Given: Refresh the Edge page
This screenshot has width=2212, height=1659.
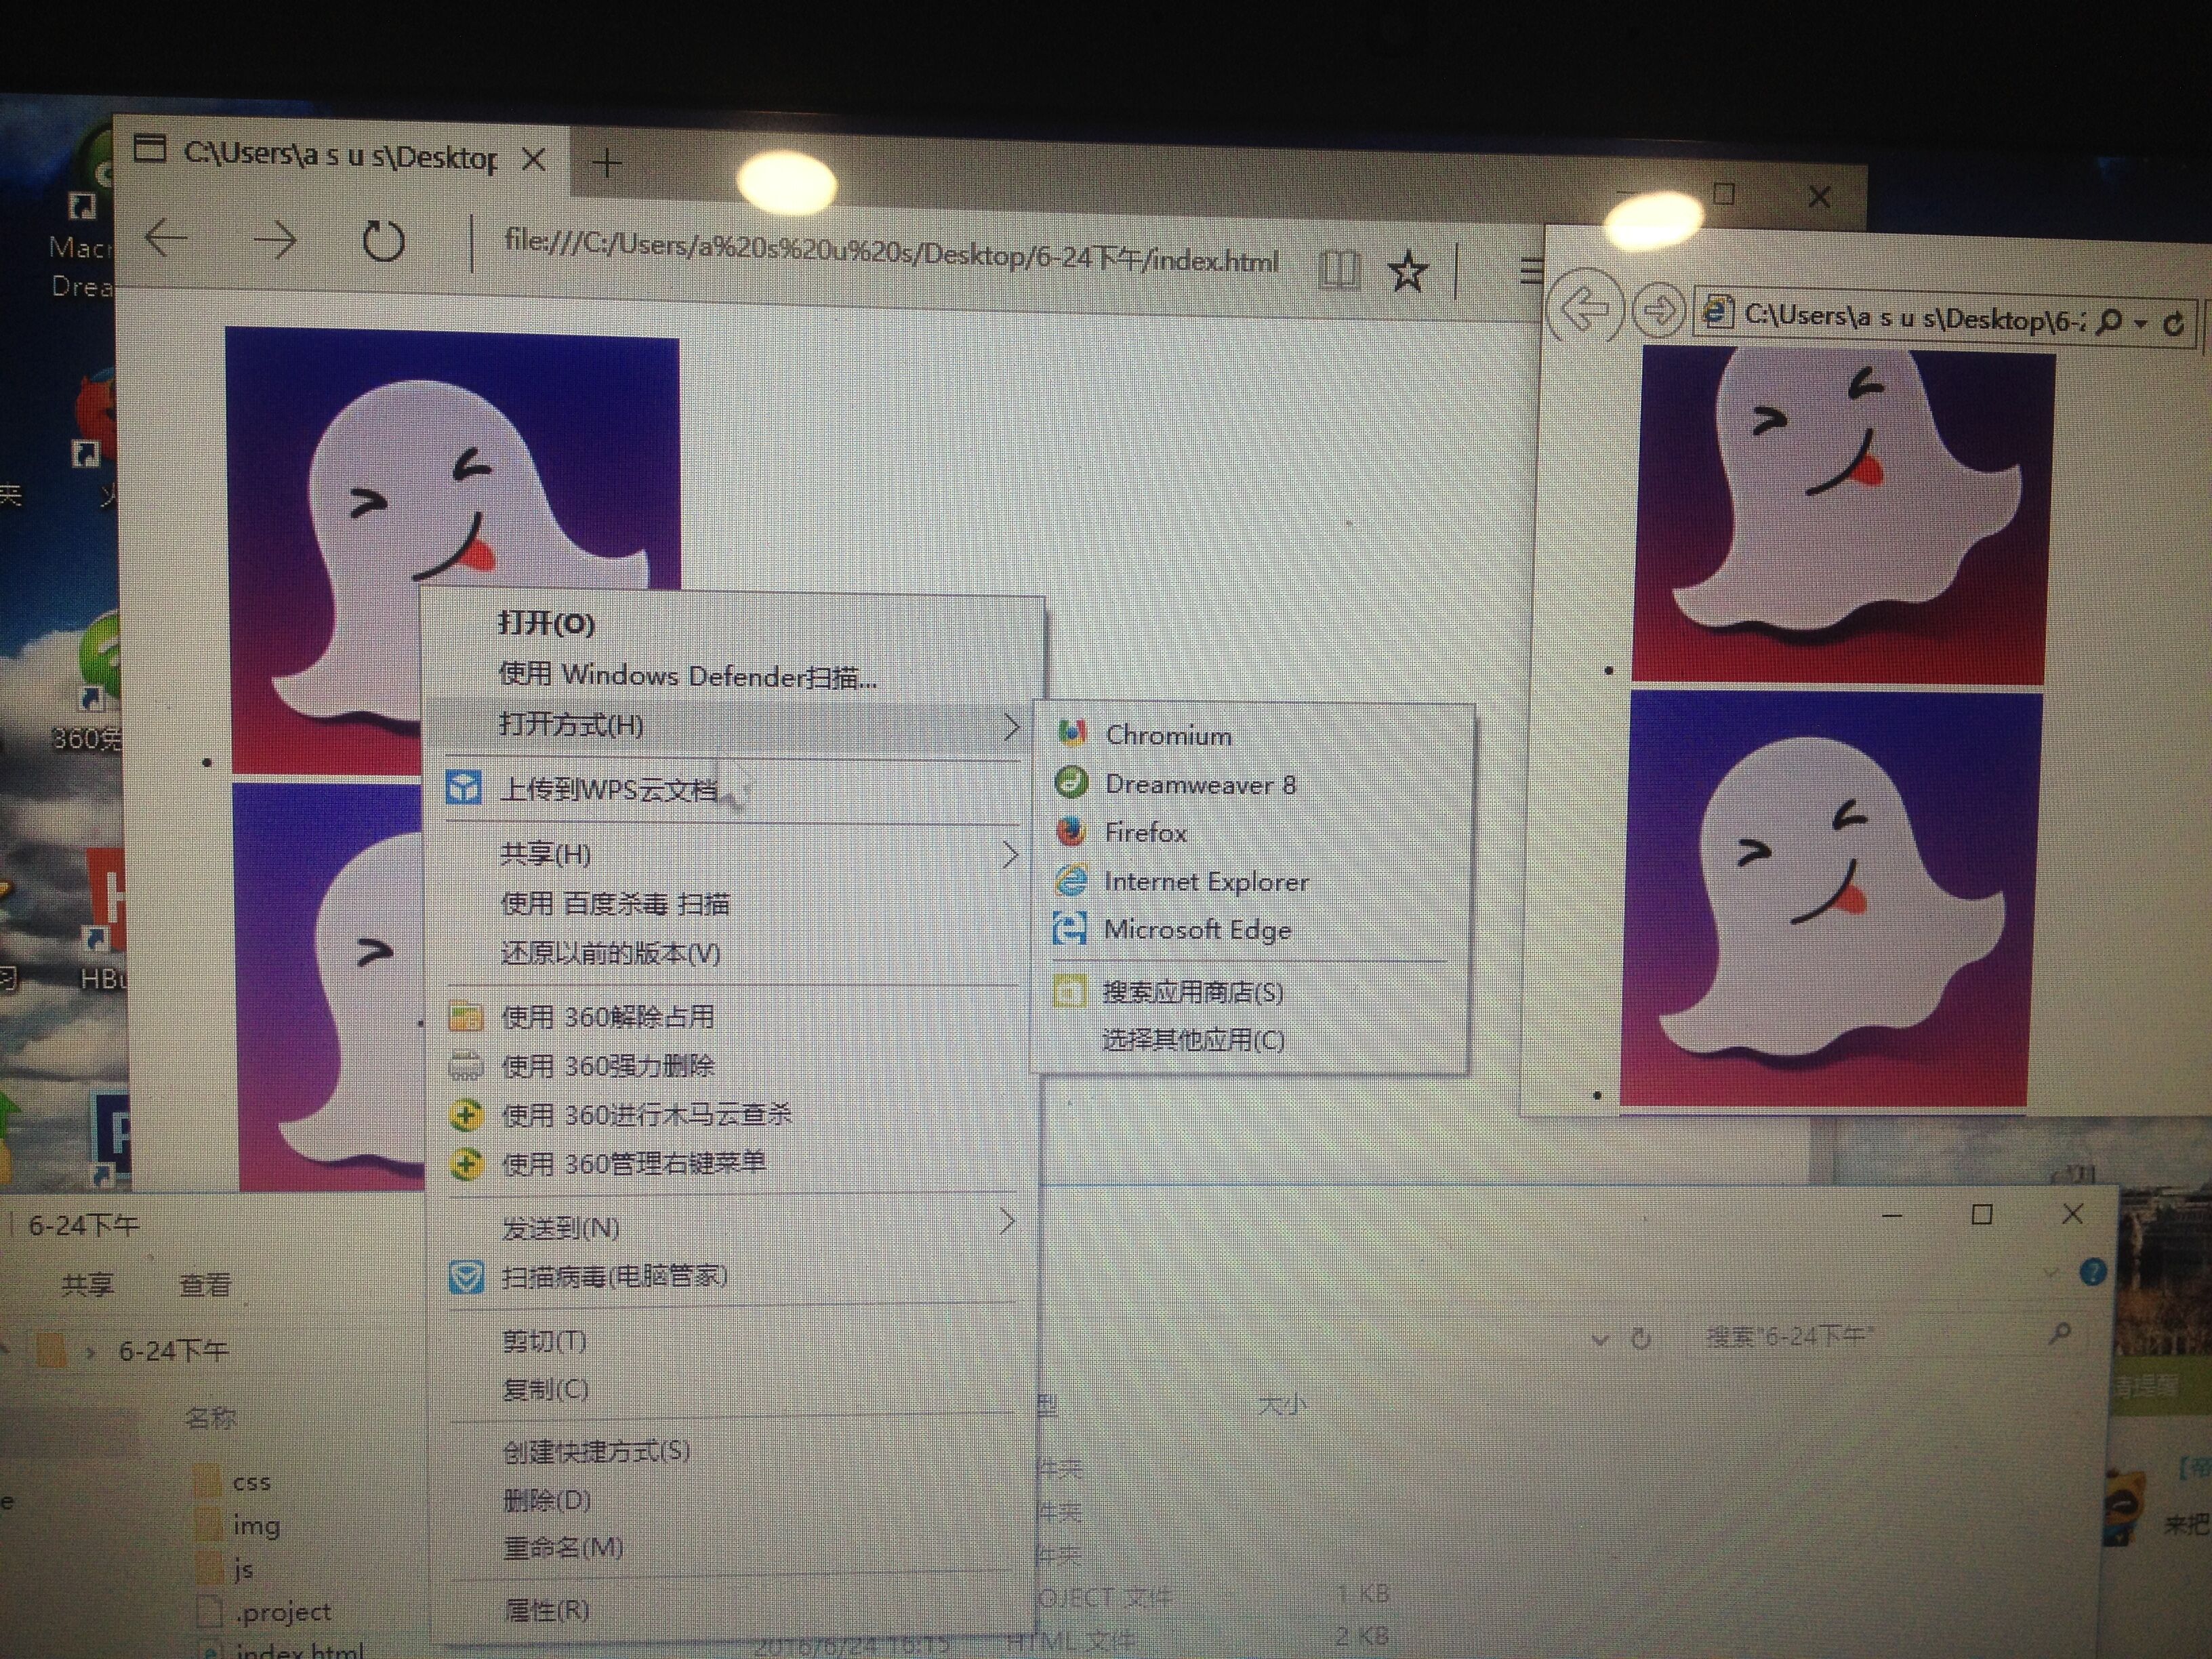Looking at the screenshot, I should coord(383,241).
